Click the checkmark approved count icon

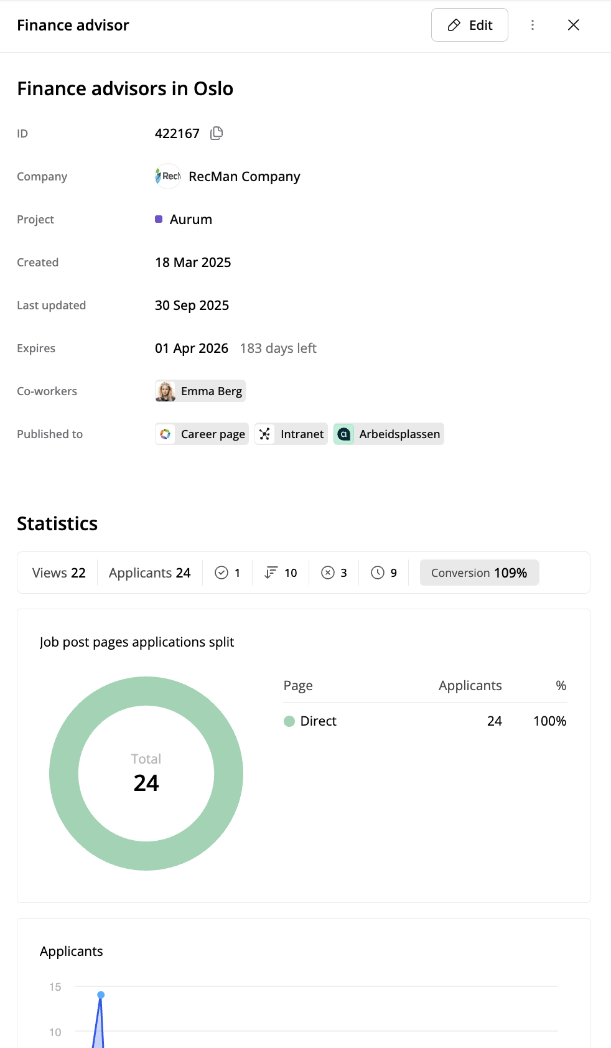coord(222,573)
